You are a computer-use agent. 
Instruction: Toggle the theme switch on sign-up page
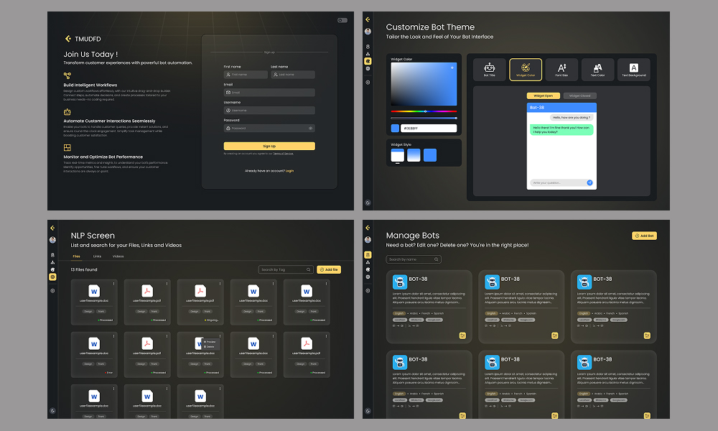[x=342, y=20]
